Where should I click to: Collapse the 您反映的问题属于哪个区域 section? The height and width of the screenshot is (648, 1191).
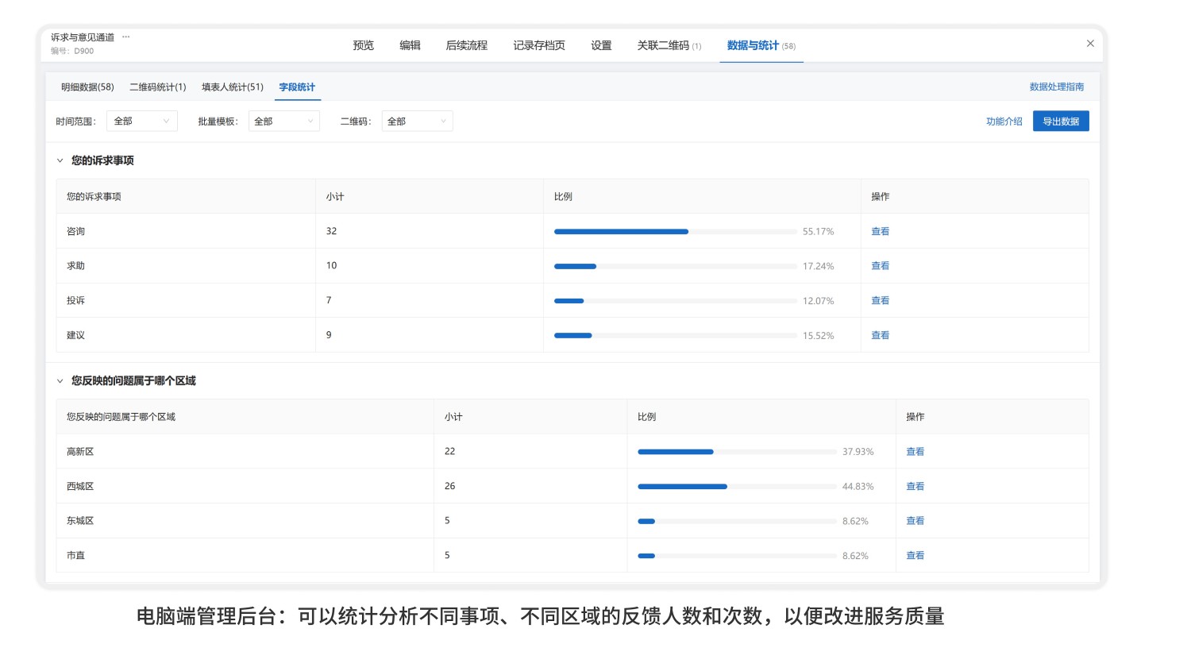[x=60, y=381]
